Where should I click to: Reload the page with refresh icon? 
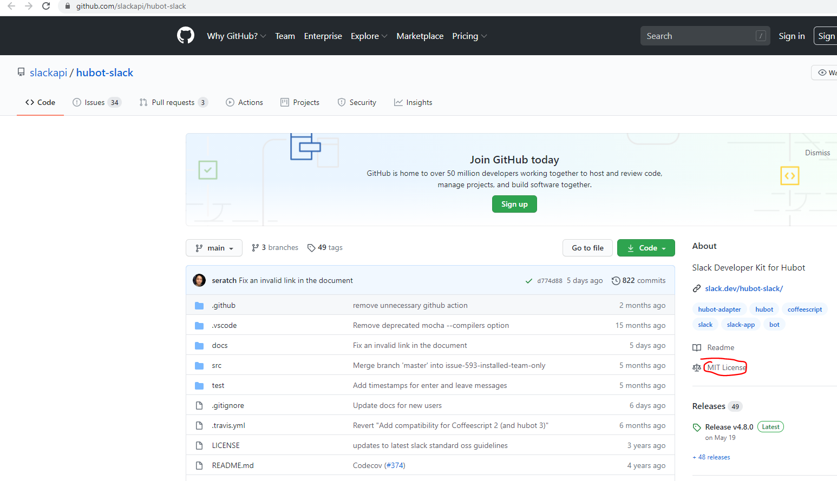pyautogui.click(x=46, y=6)
